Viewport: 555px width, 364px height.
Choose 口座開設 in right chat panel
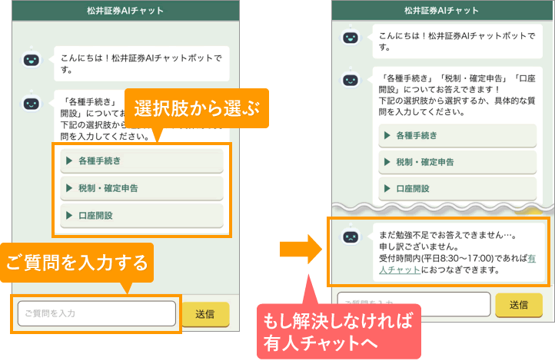pos(457,189)
